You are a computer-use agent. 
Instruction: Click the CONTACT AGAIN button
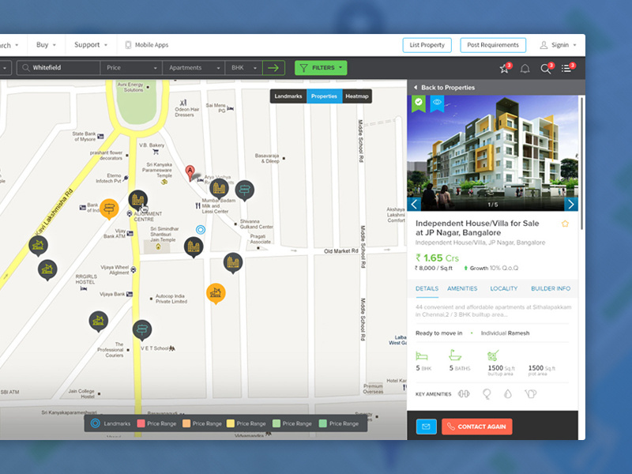click(477, 427)
